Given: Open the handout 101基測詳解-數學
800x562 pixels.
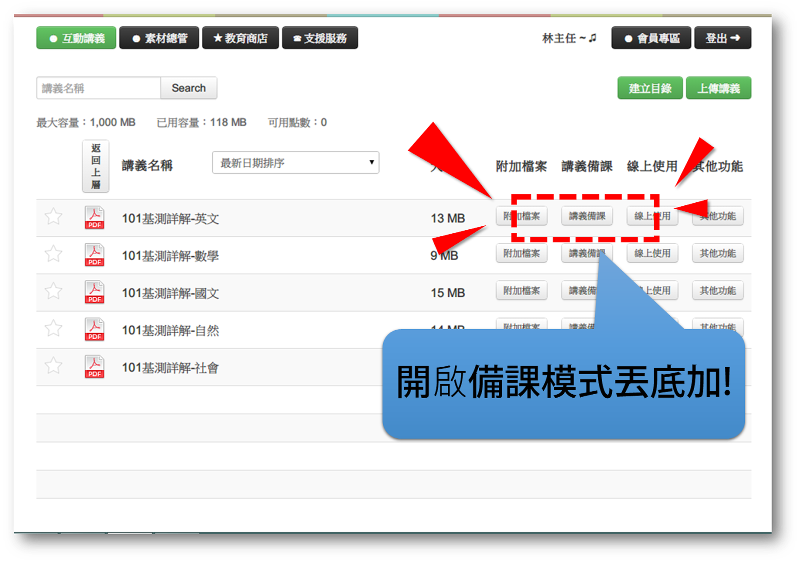Looking at the screenshot, I should 170,256.
